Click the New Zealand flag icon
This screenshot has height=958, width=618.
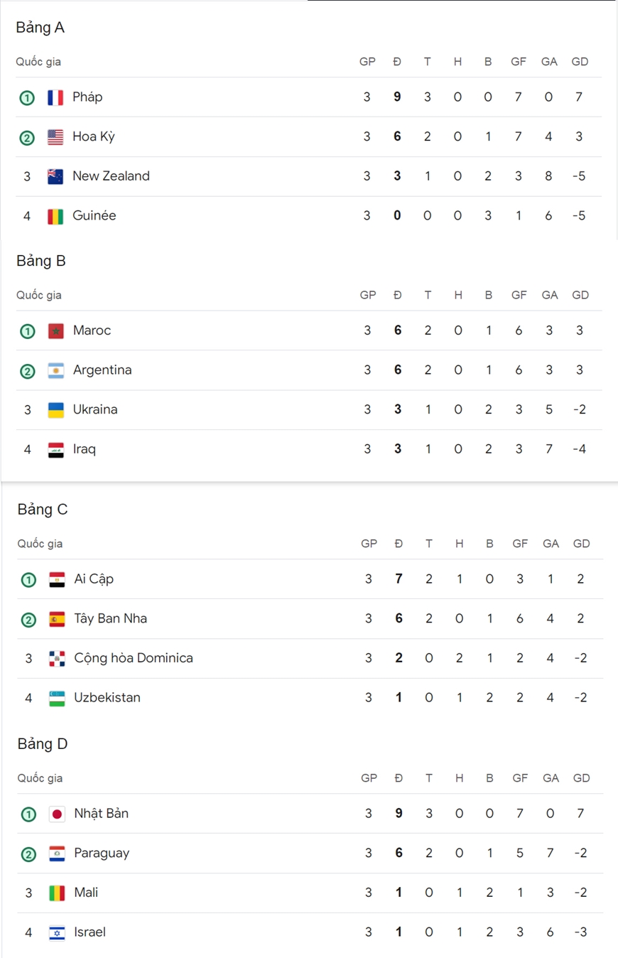pyautogui.click(x=55, y=176)
